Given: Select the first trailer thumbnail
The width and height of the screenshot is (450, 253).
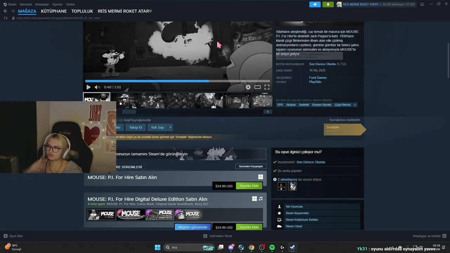Looking at the screenshot, I should point(97,100).
